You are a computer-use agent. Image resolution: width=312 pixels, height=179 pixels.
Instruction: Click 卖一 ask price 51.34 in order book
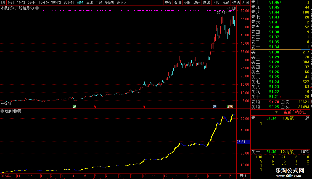click(x=274, y=47)
